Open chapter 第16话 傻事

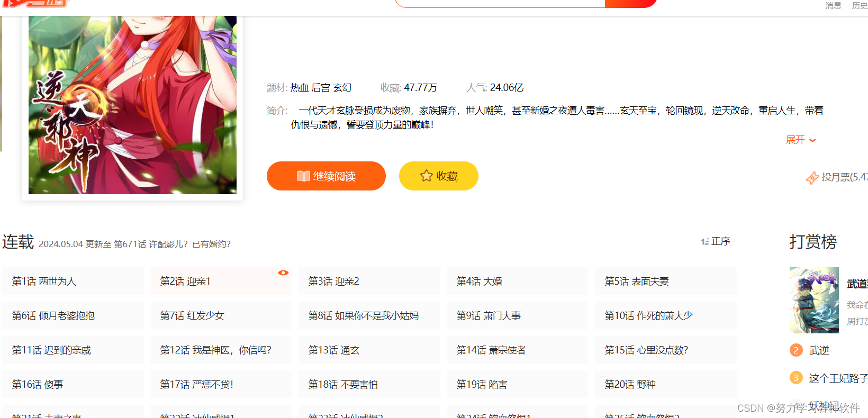pos(73,384)
